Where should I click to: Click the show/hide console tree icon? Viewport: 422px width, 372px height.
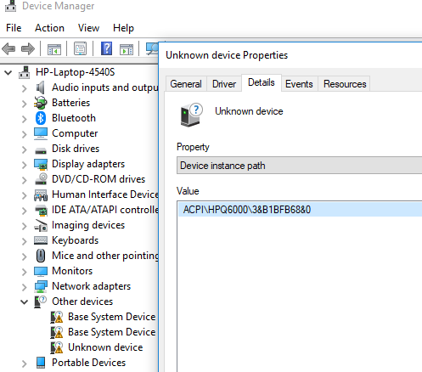tap(54, 49)
